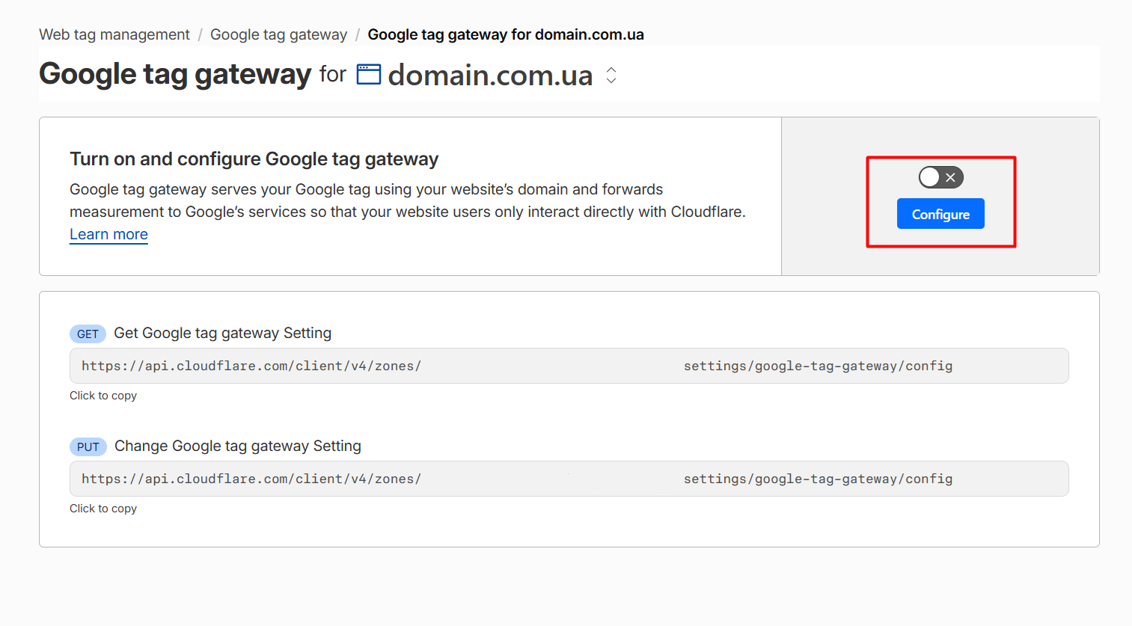Click 'Turn on and configure' section heading
This screenshot has width=1132, height=626.
click(x=254, y=159)
